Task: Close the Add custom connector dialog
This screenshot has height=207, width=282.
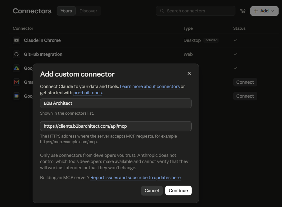Action: [189, 73]
